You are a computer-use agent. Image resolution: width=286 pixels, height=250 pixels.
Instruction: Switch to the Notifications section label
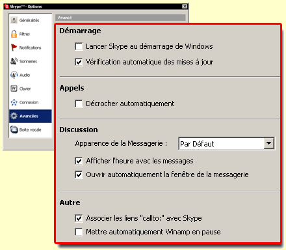[x=30, y=48]
